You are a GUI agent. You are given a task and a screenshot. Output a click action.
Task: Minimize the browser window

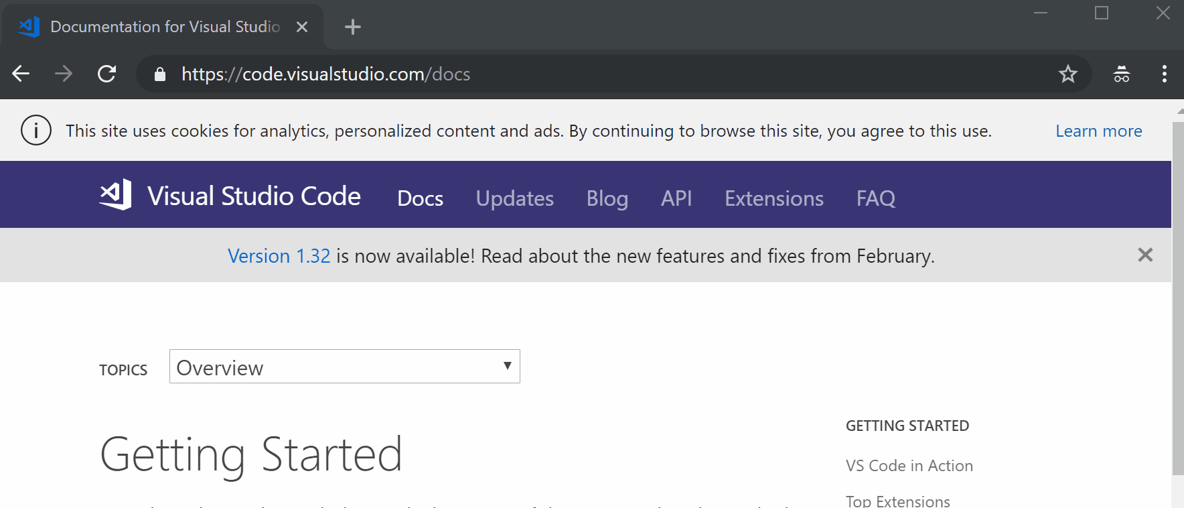1041,13
